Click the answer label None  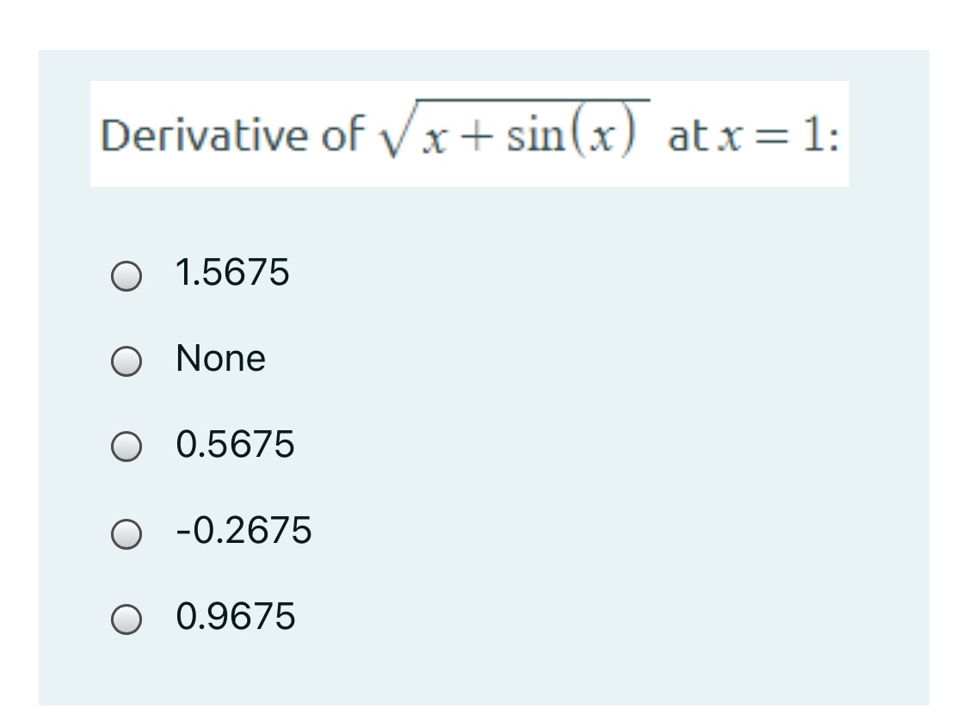tap(219, 360)
